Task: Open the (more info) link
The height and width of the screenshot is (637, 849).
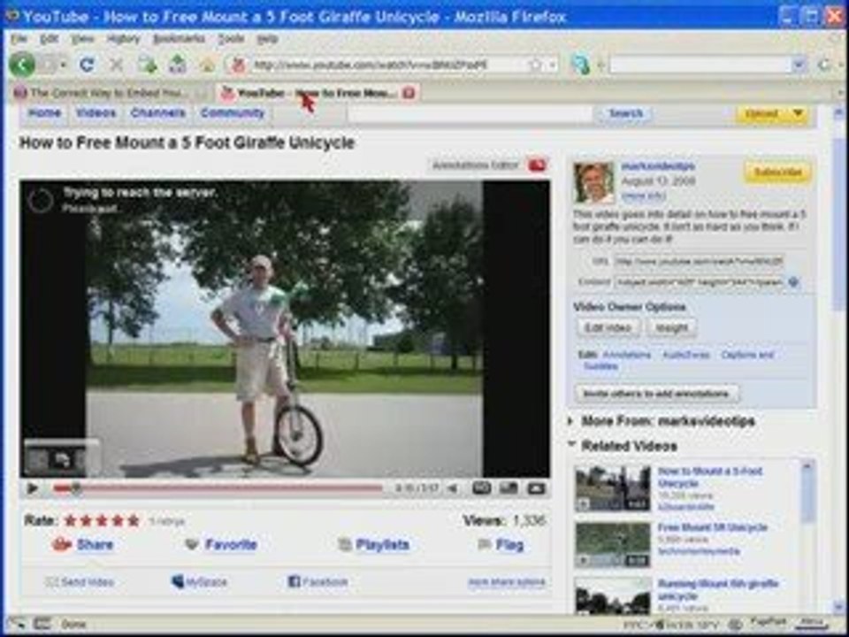Action: point(644,196)
